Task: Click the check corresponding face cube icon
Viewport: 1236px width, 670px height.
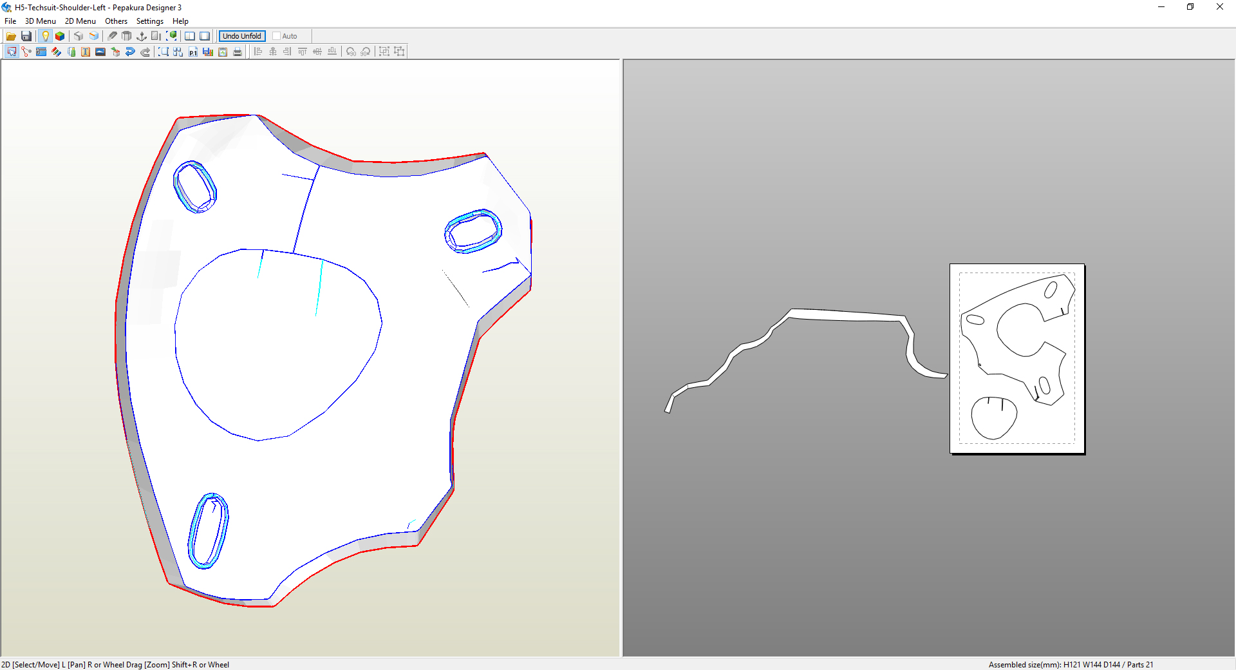Action: 115,52
